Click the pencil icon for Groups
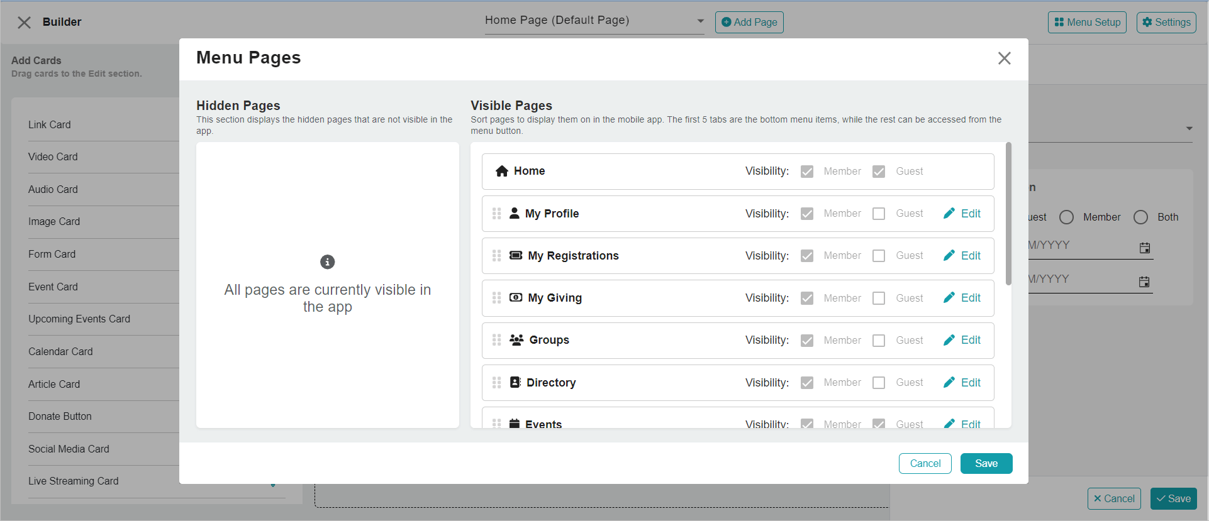This screenshot has width=1209, height=521. pos(949,340)
